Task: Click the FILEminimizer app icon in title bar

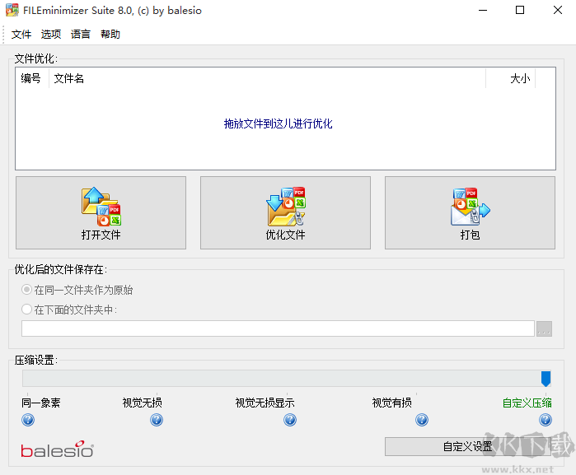Action: (x=12, y=10)
